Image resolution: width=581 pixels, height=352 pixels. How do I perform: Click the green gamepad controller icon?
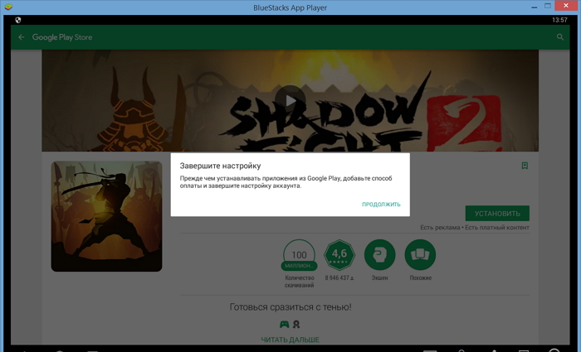[284, 325]
